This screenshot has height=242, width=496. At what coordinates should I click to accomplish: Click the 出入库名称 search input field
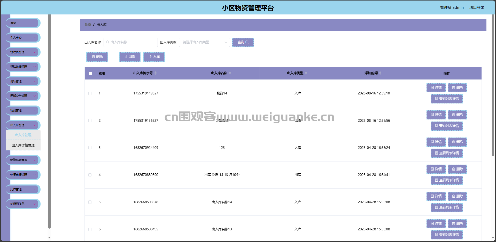coord(131,42)
